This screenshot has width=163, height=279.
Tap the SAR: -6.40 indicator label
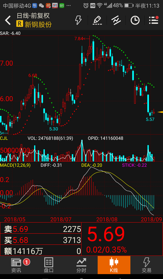point(10,33)
